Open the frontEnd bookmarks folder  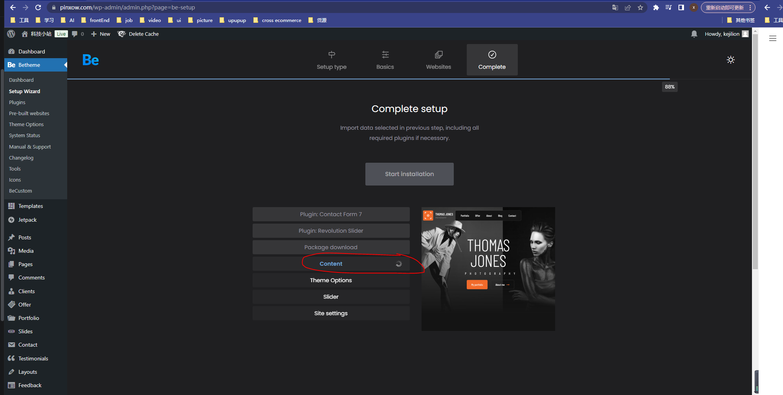[x=95, y=20]
